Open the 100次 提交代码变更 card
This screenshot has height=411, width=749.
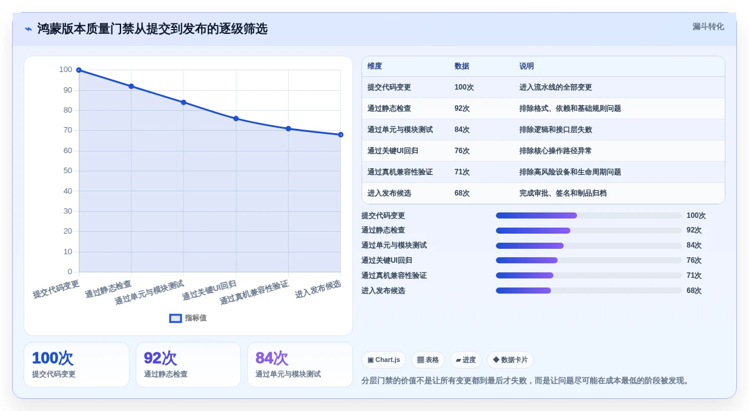click(76, 364)
